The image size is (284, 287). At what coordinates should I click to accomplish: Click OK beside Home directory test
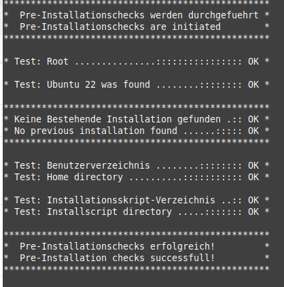(253, 177)
